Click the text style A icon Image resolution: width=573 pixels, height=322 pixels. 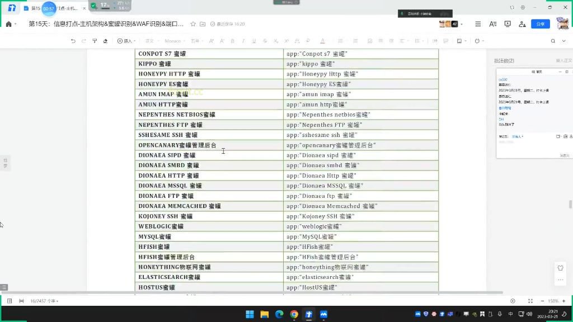[x=492, y=24]
